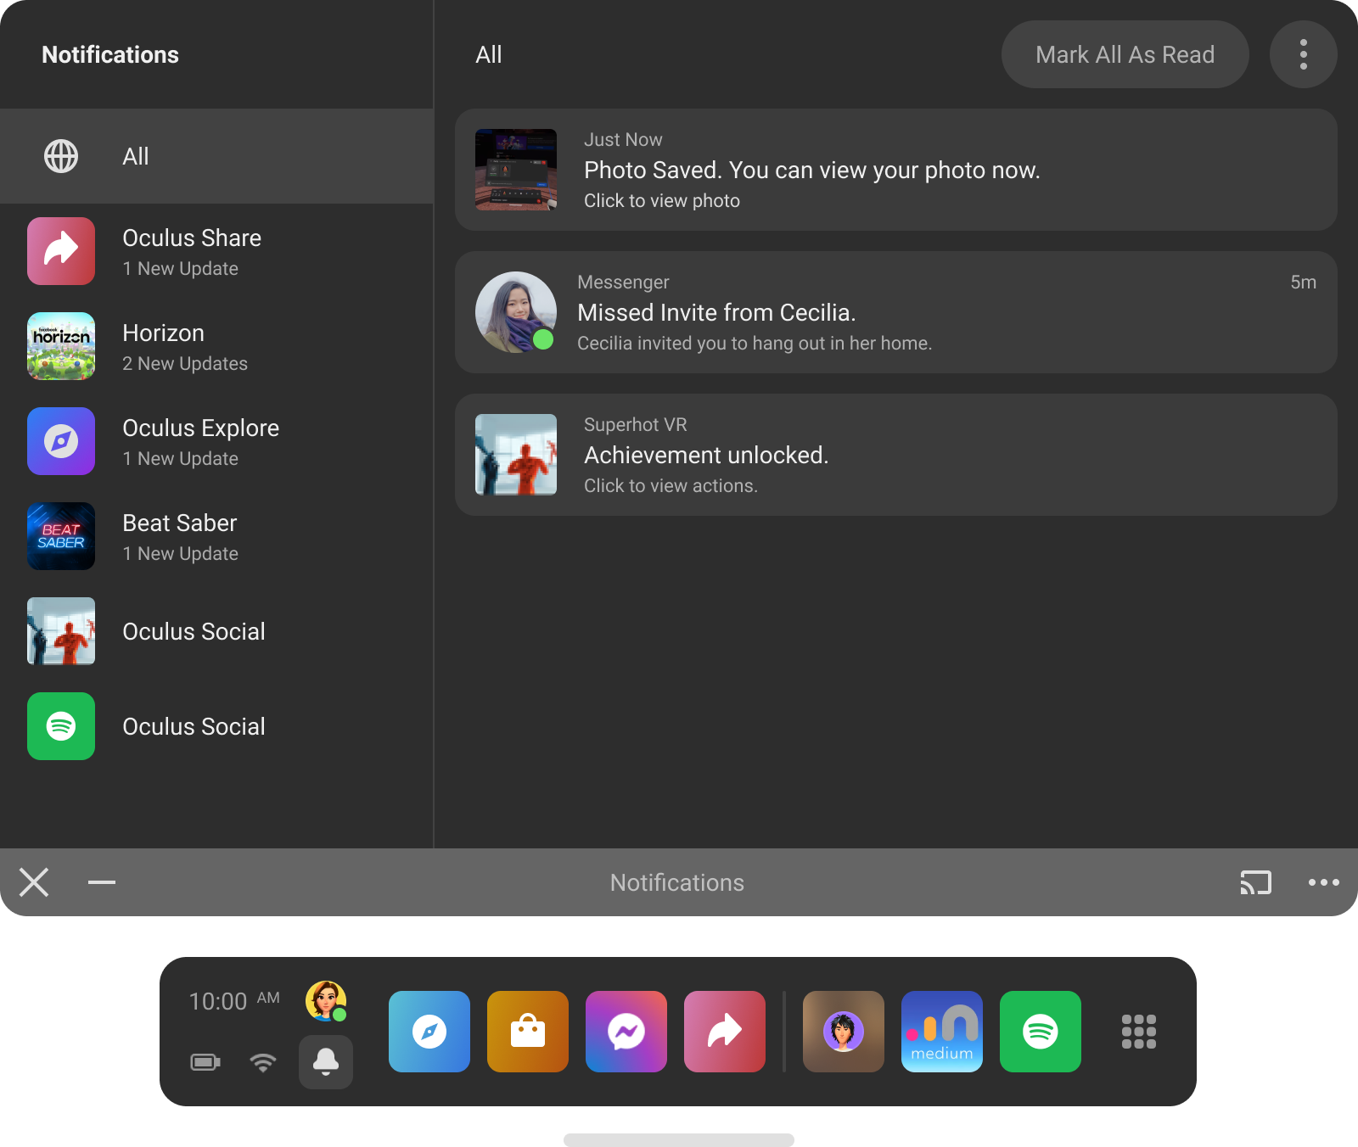Open the Superhot VR Achievement unlocked notification

point(896,455)
